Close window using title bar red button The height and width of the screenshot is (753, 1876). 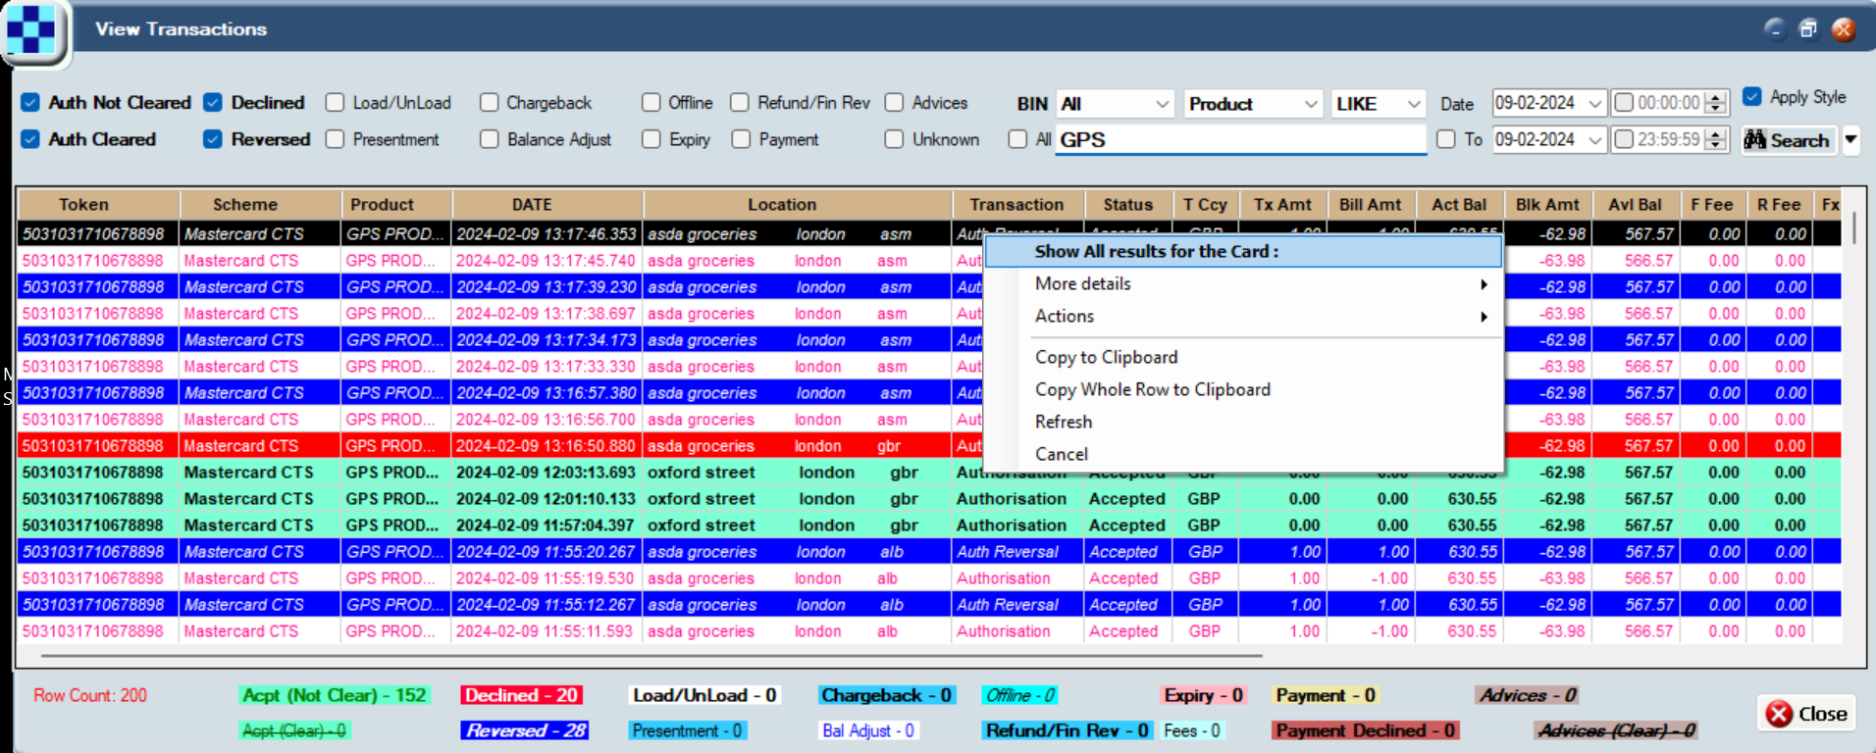coord(1843,28)
